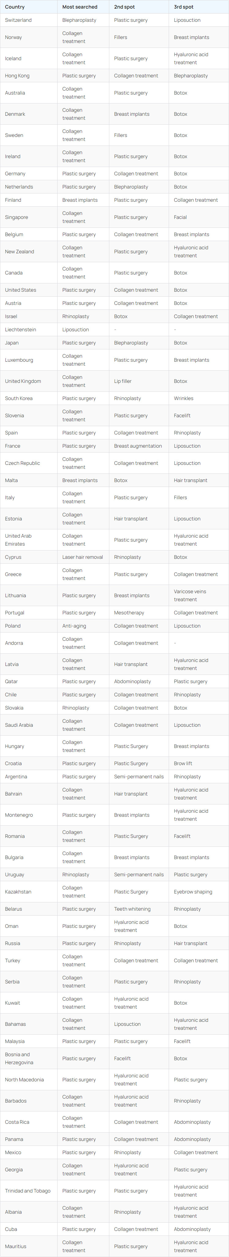Select the Lip filler cell
The height and width of the screenshot is (1257, 229).
pos(123,381)
